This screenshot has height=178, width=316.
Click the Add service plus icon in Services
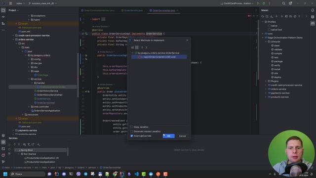pyautogui.click(x=39, y=144)
